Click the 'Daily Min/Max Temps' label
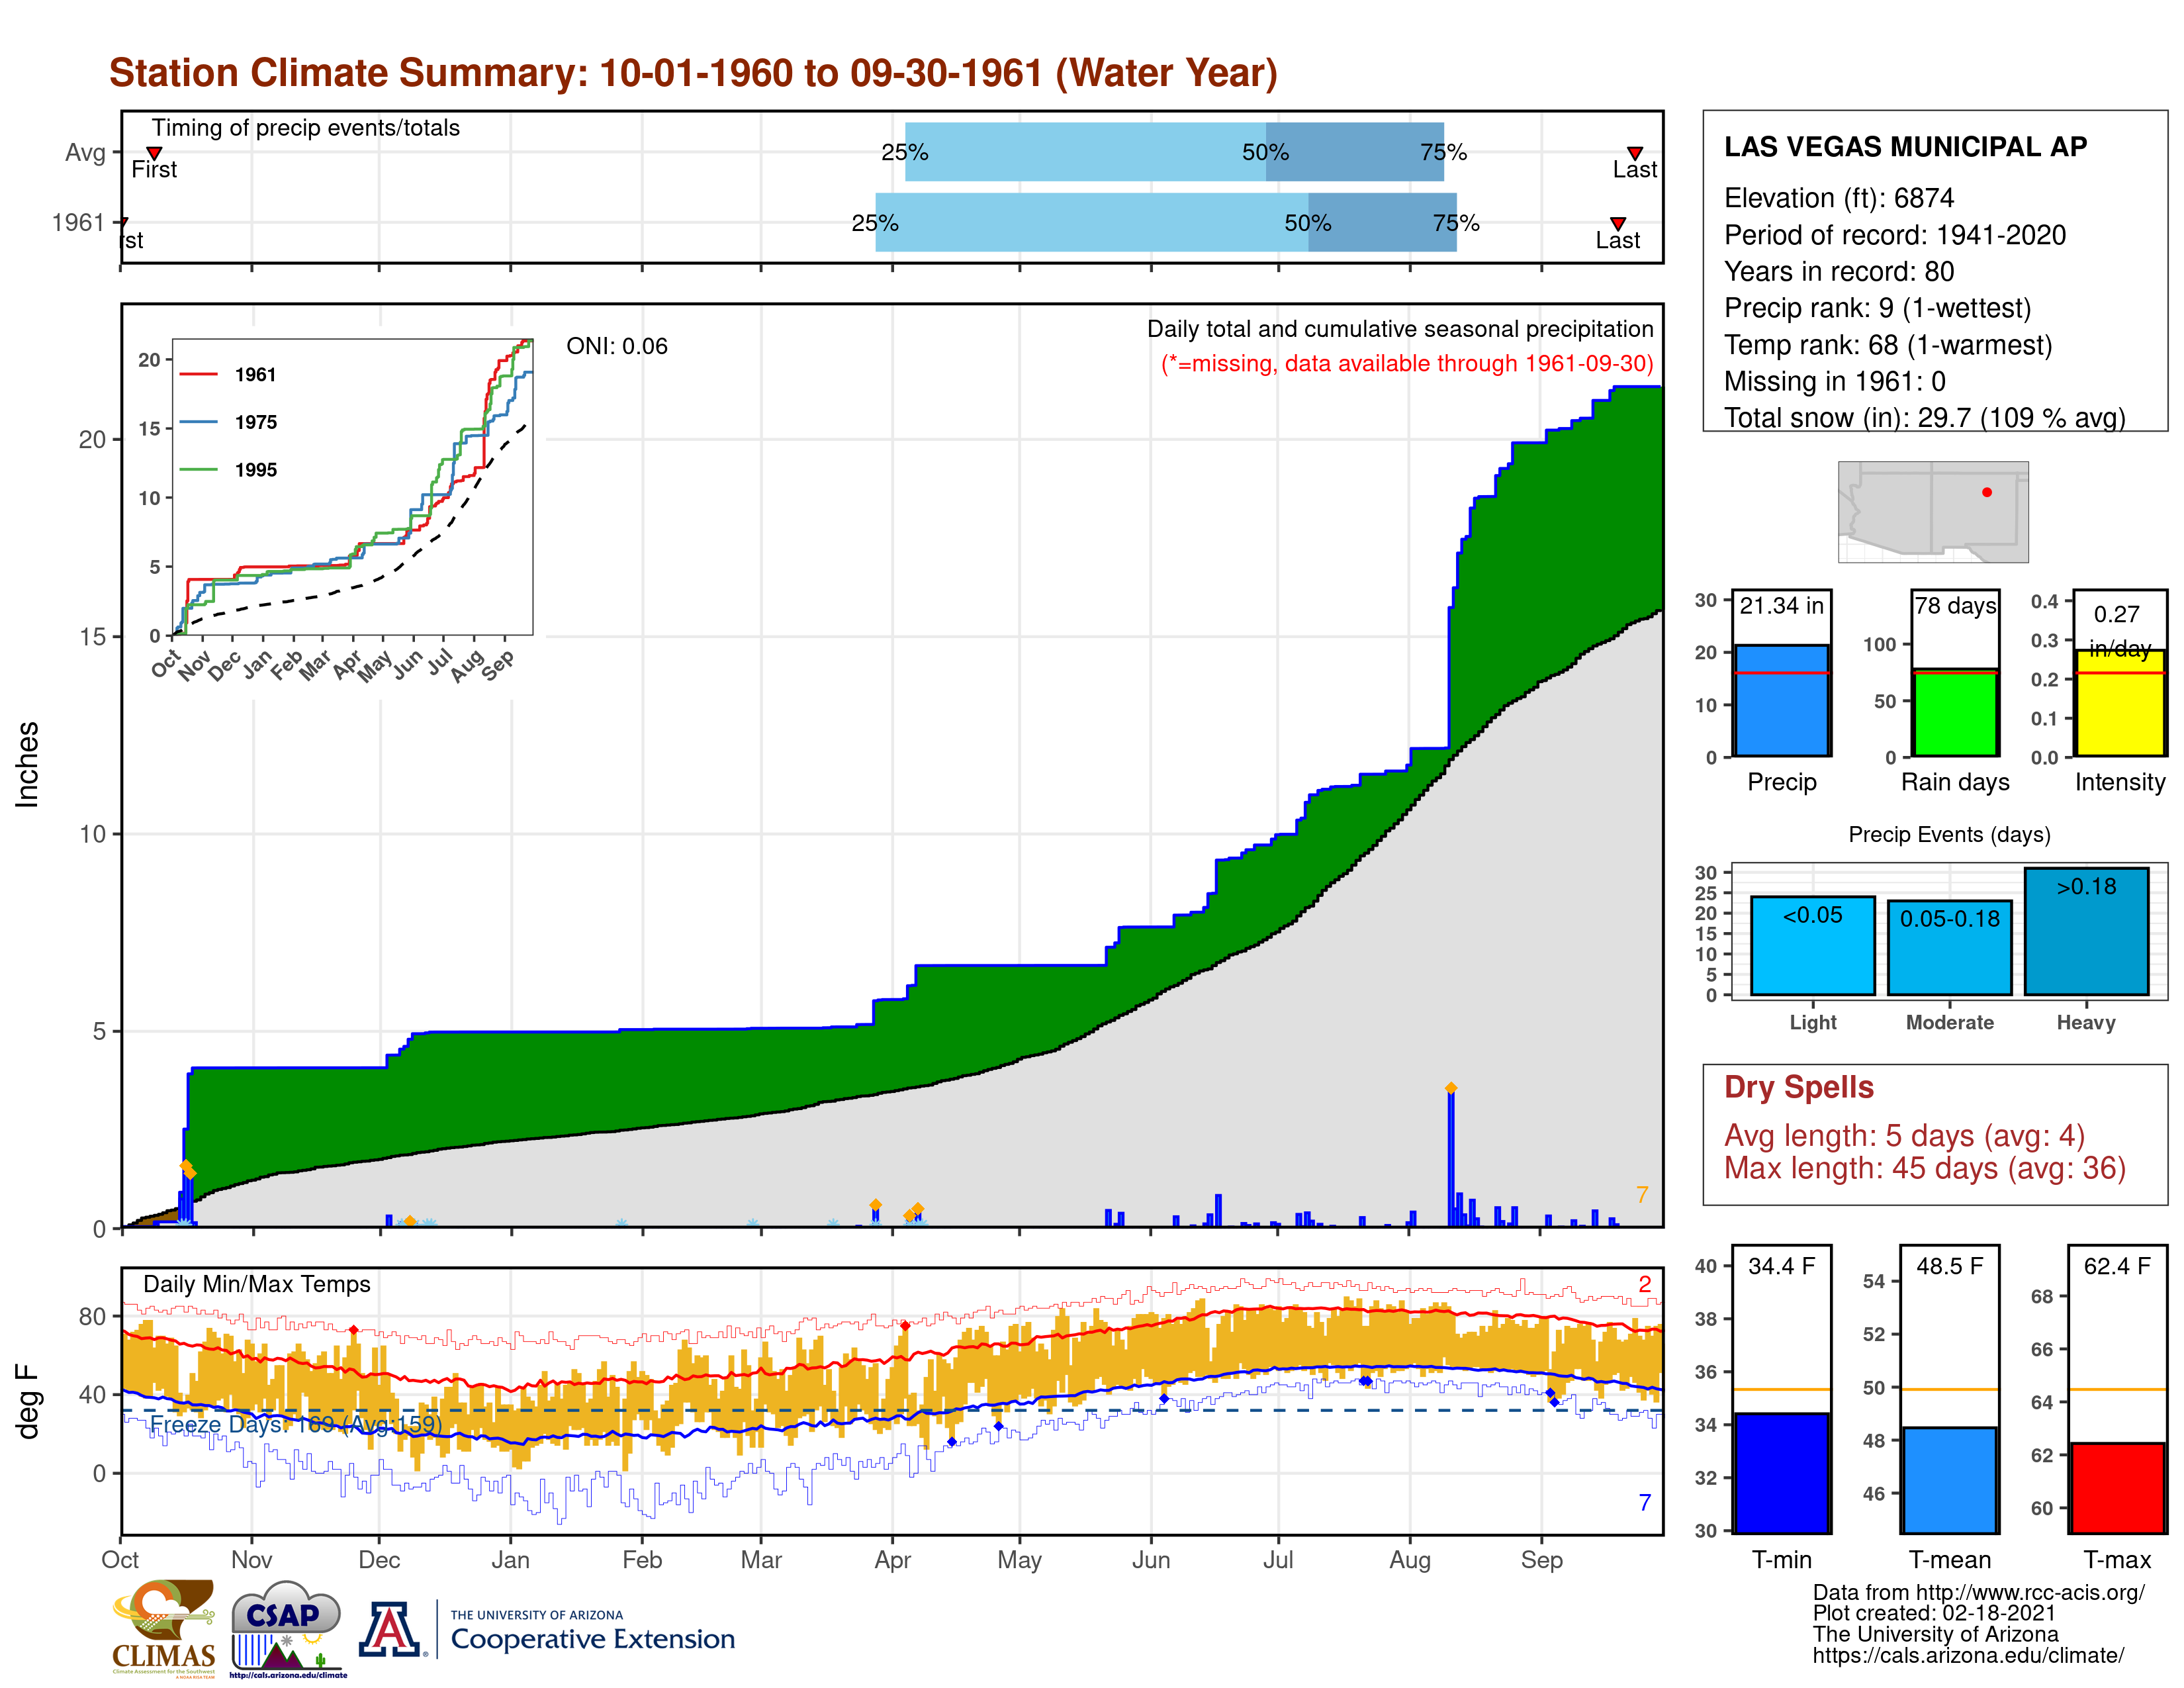 (x=257, y=1284)
